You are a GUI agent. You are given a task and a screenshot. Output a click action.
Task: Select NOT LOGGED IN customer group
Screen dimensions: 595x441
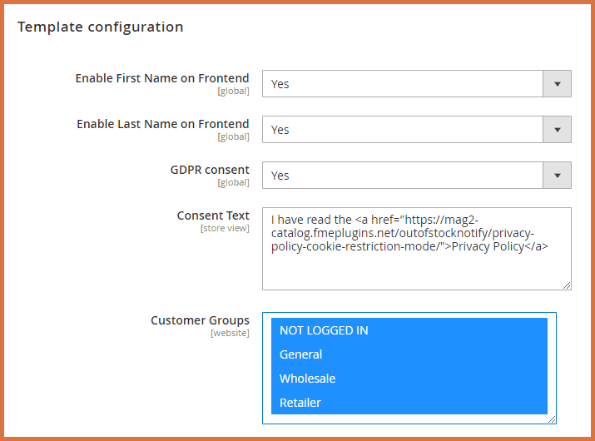pyautogui.click(x=409, y=330)
